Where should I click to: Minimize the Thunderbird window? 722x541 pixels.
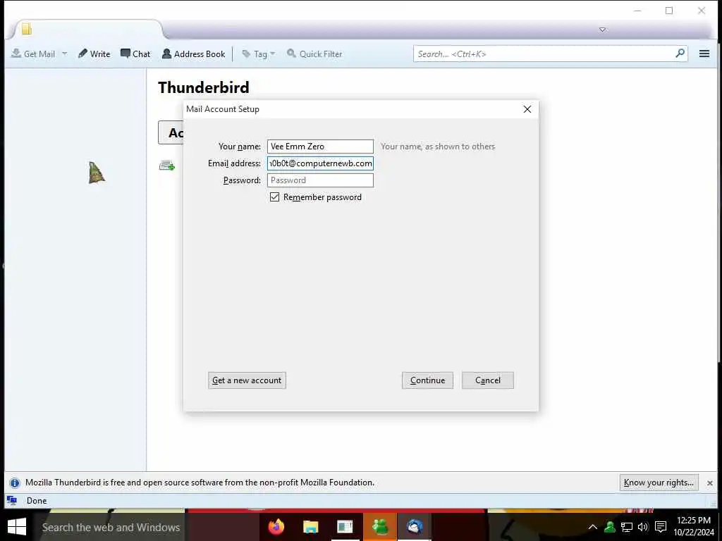(x=637, y=11)
